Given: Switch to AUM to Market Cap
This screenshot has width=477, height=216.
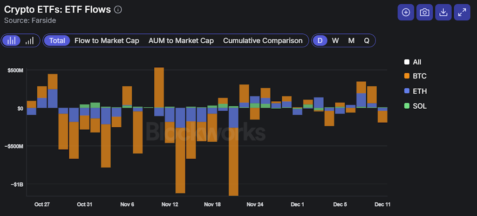Looking at the screenshot, I should [x=181, y=40].
